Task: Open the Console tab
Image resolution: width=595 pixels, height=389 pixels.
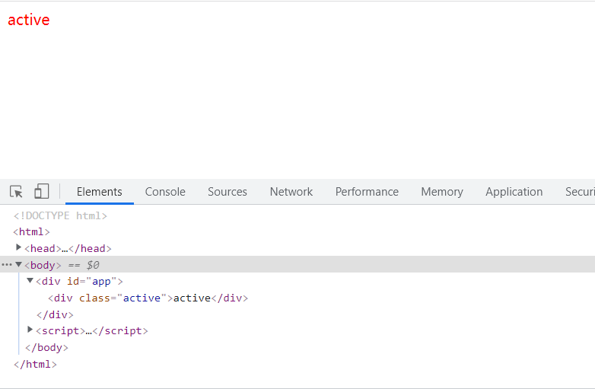Action: coord(165,192)
